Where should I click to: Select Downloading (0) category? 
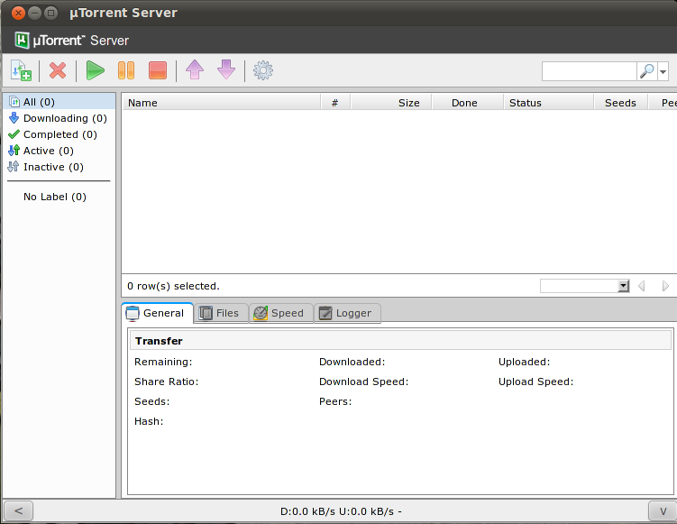[x=59, y=118]
